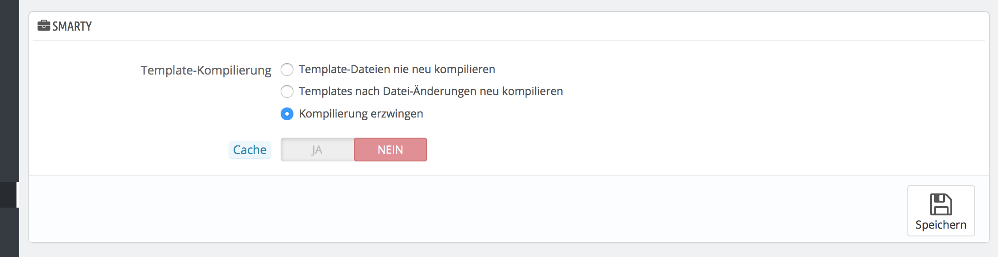Image resolution: width=998 pixels, height=257 pixels.
Task: Set the Cache switch to NEIN
Action: 390,150
